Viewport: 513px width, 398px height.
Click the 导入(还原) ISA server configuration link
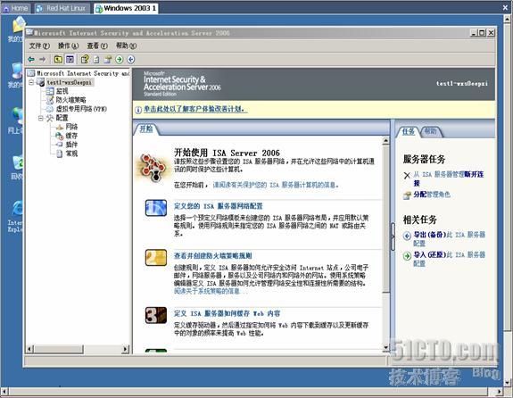click(449, 259)
